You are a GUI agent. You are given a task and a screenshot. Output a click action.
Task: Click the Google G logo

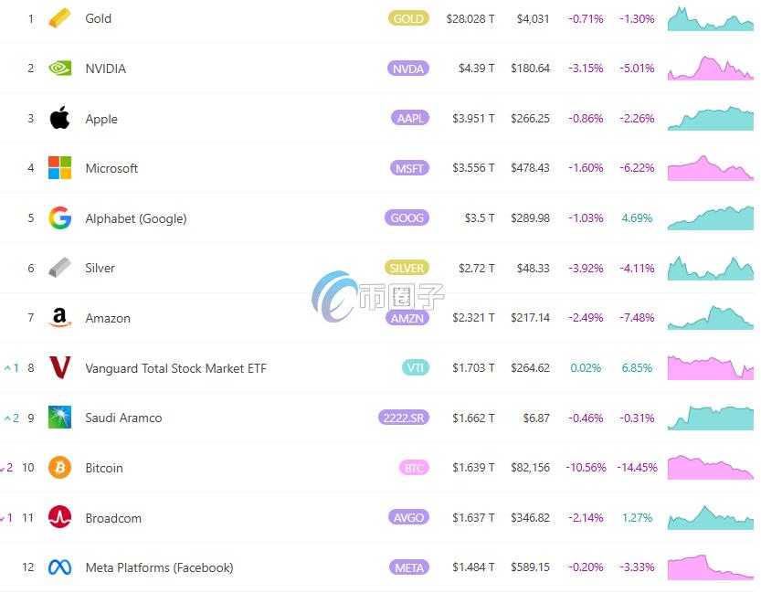coord(59,218)
